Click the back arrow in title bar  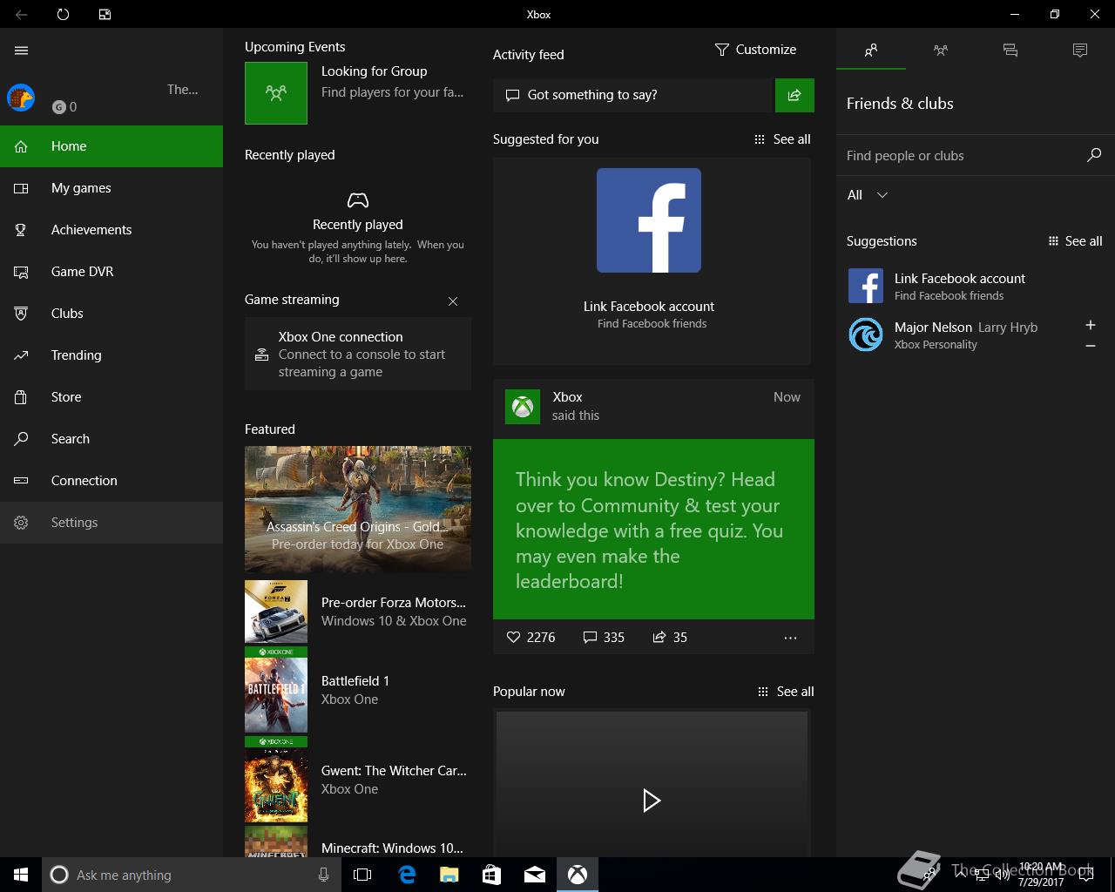pyautogui.click(x=22, y=15)
